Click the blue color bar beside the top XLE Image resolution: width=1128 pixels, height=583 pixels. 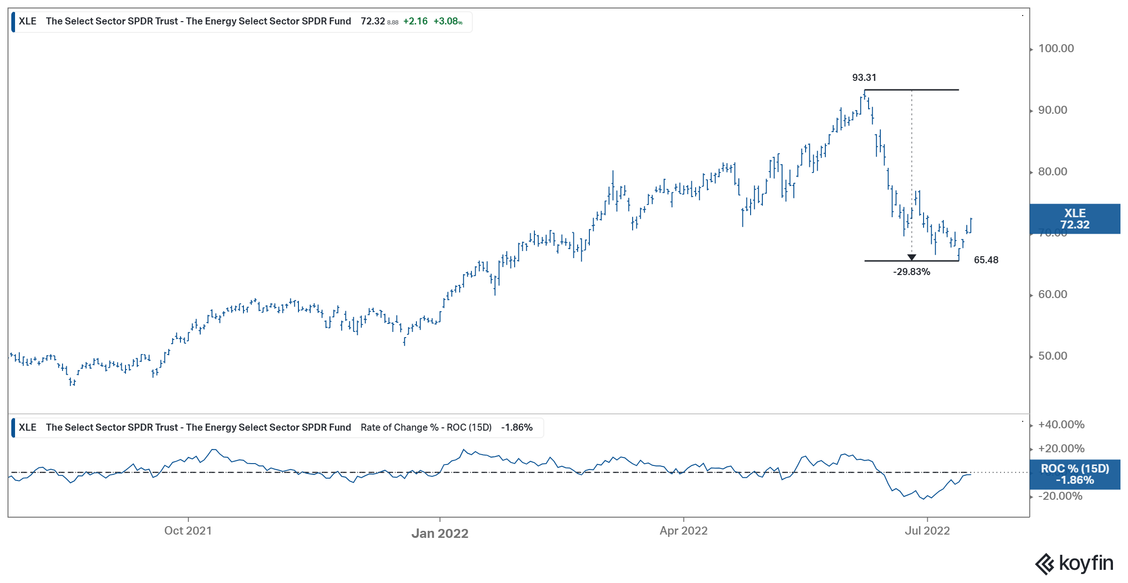[x=14, y=22]
